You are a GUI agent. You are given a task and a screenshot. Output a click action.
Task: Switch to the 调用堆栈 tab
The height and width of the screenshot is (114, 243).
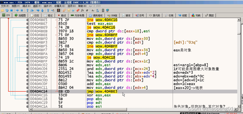pos(96,15)
